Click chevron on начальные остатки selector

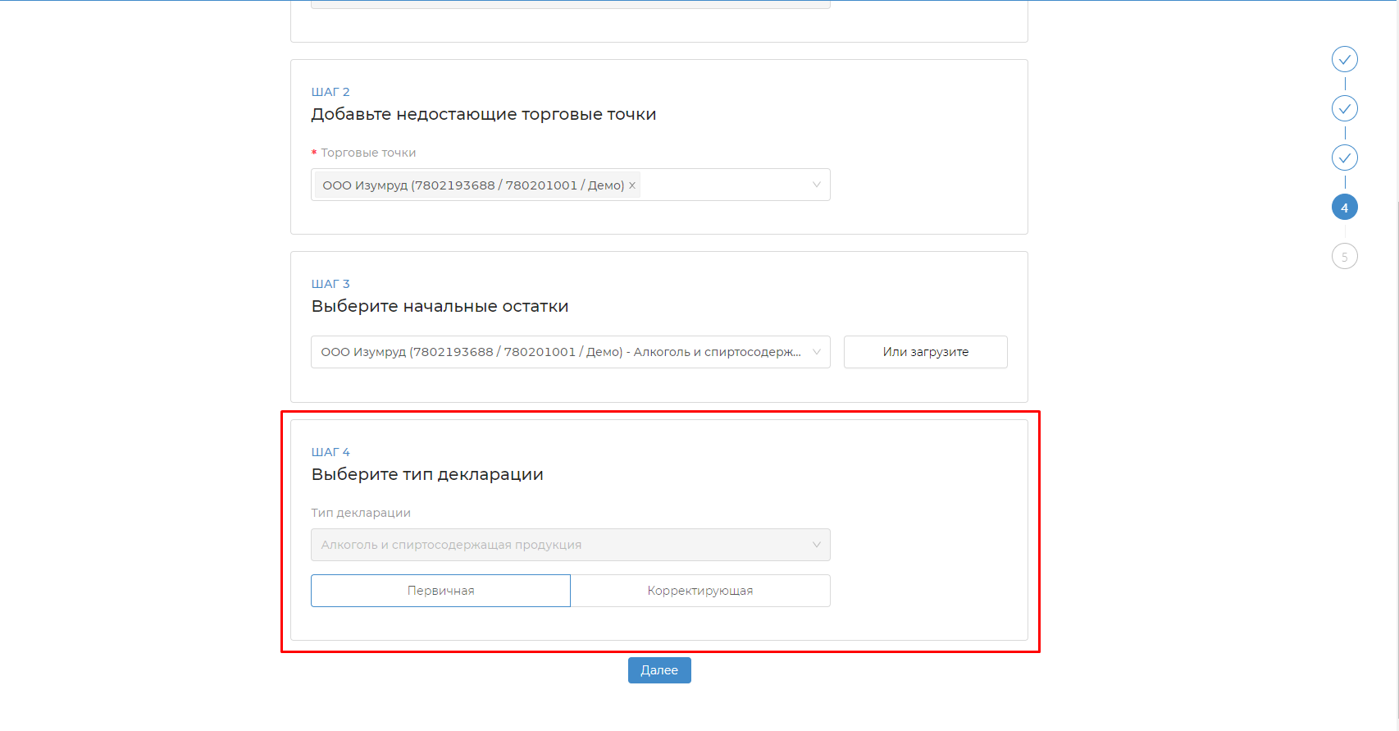coord(816,352)
